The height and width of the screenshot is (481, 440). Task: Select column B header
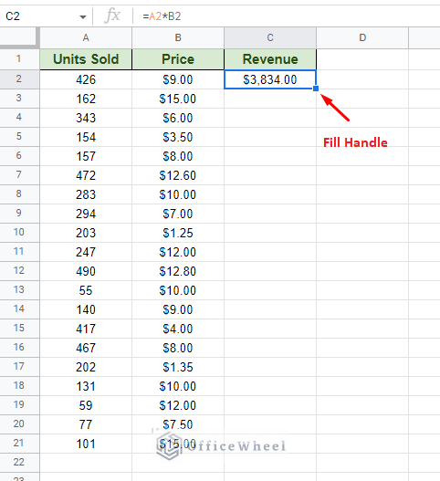tap(178, 37)
